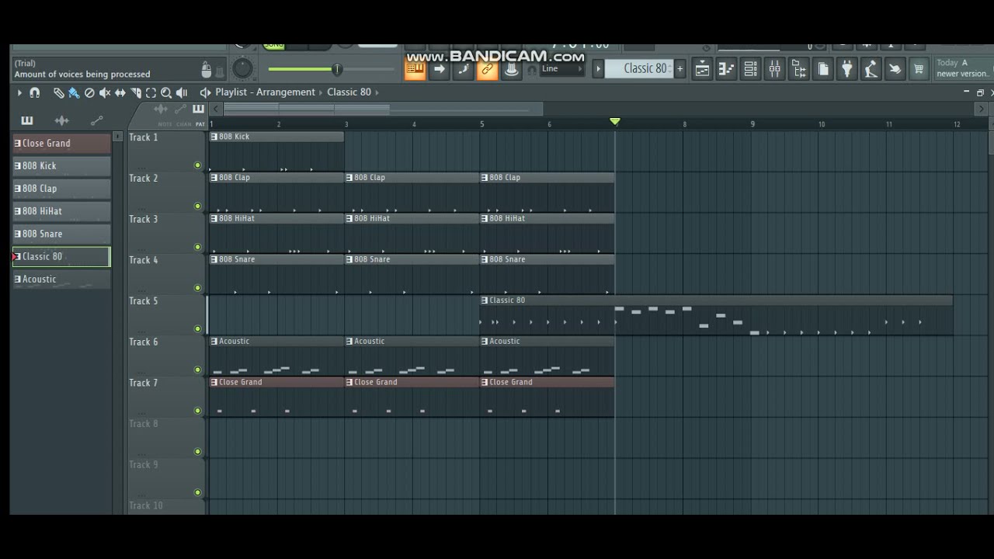This screenshot has width=994, height=559.
Task: Select the Paint brush tool
Action: [74, 92]
